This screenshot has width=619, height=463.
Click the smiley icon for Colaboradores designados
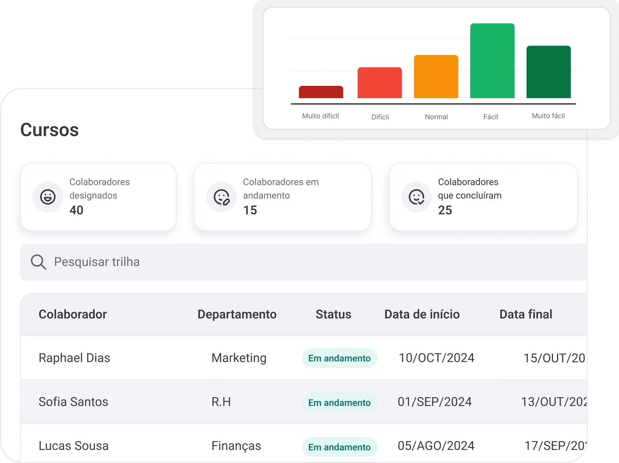(48, 197)
